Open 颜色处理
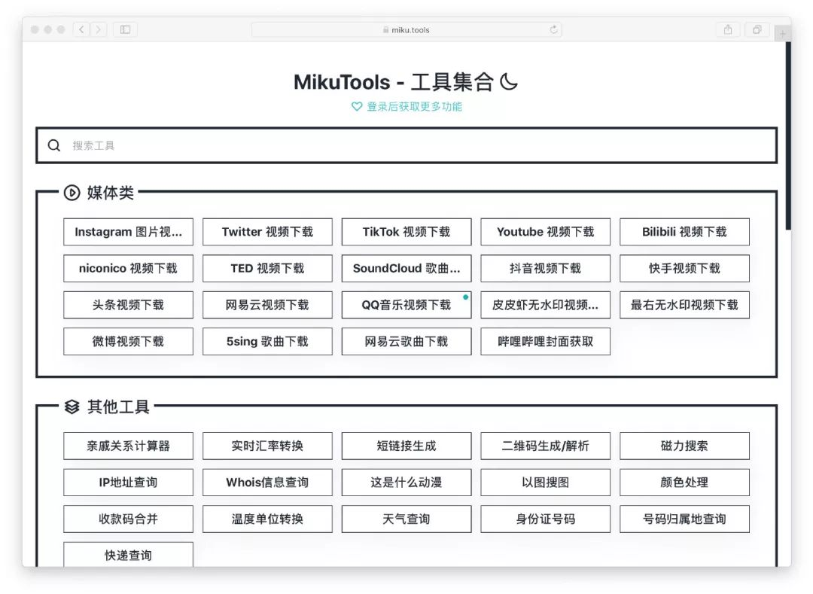813x594 pixels. click(x=684, y=483)
